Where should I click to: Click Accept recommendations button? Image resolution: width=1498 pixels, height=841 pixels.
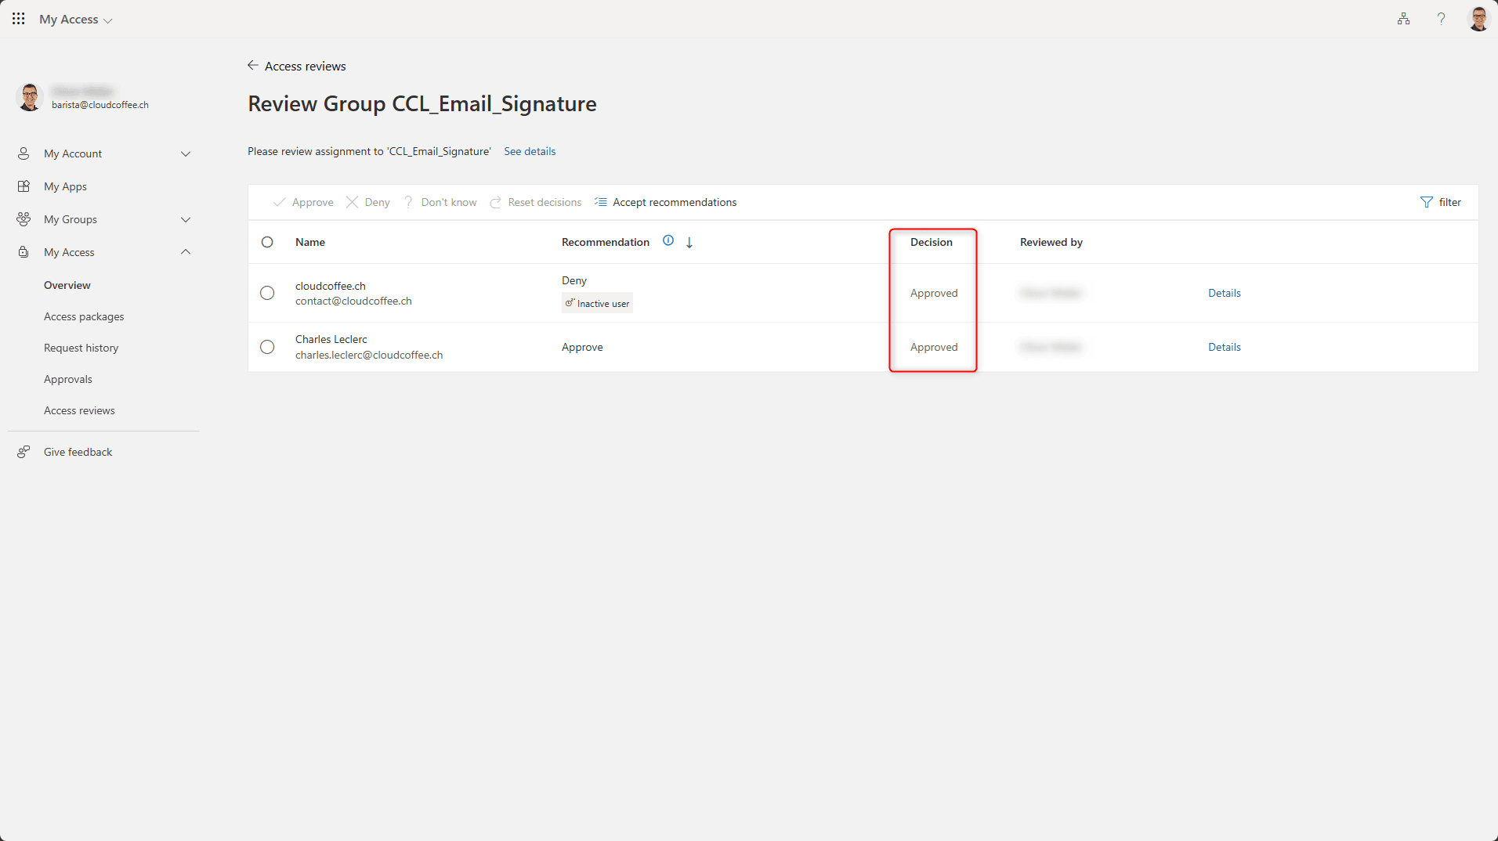(666, 202)
